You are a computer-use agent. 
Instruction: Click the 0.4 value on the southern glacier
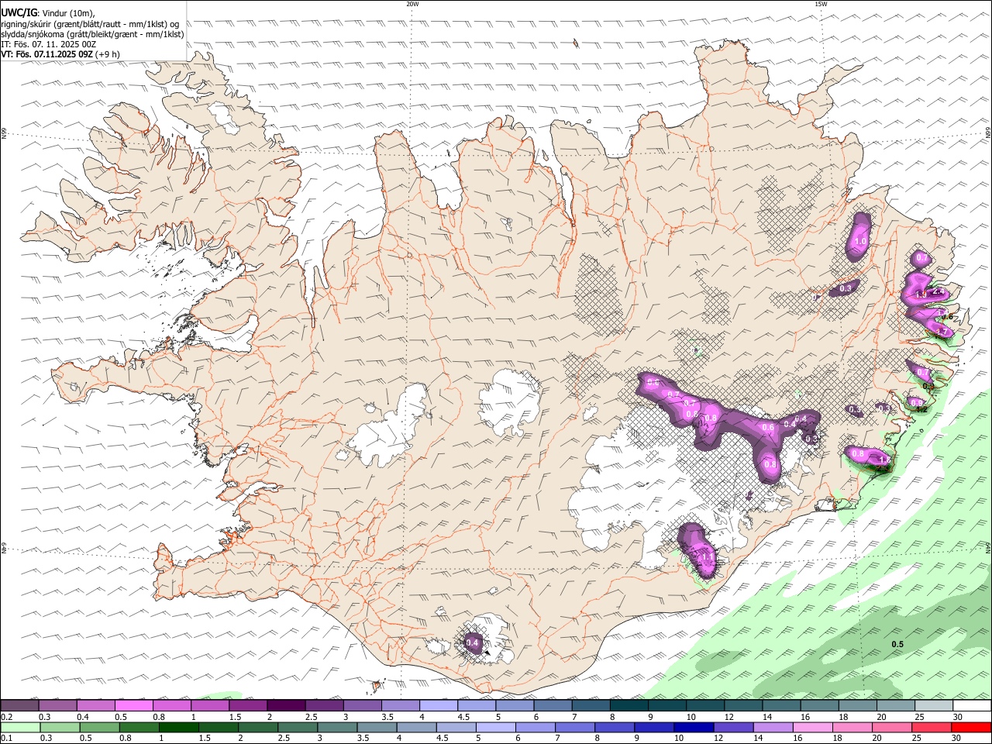pos(472,642)
